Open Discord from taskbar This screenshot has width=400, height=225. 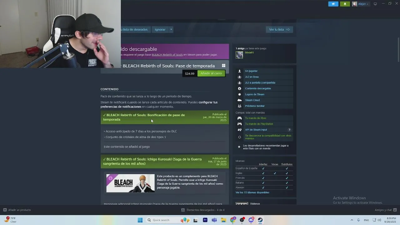point(251,220)
